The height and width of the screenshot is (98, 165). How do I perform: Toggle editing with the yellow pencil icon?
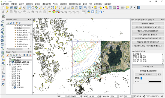(7, 12)
